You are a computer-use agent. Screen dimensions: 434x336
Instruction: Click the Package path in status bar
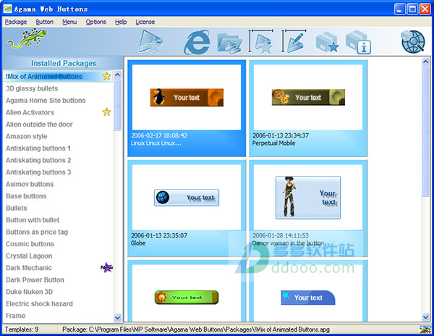click(x=196, y=329)
